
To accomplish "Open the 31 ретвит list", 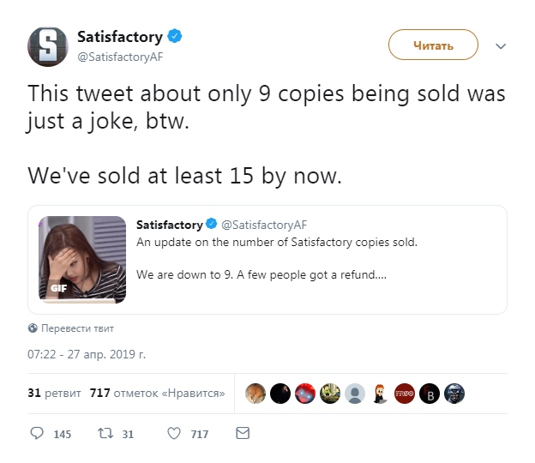I will point(54,394).
